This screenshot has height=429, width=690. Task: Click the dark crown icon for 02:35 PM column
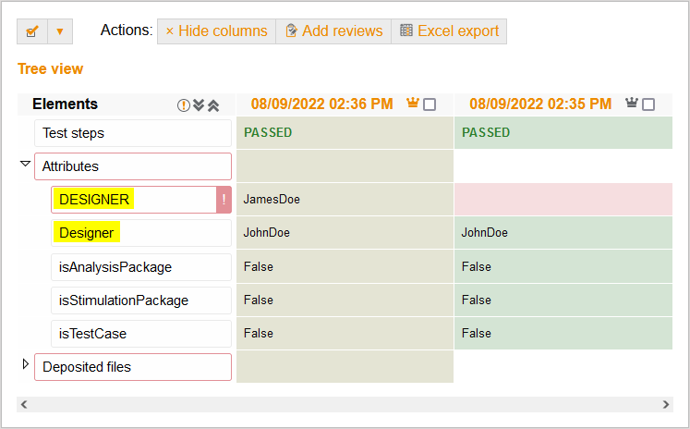(632, 104)
